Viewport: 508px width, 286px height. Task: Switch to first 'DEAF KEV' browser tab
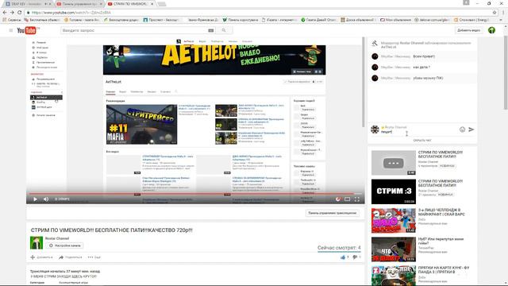28,4
